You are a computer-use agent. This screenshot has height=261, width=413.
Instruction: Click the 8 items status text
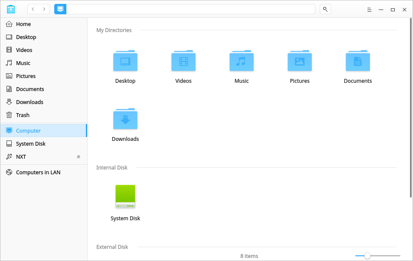(249, 256)
